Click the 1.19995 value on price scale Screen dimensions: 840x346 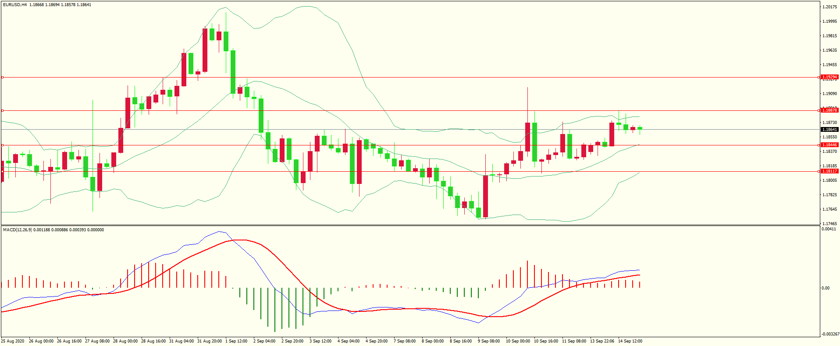click(830, 21)
